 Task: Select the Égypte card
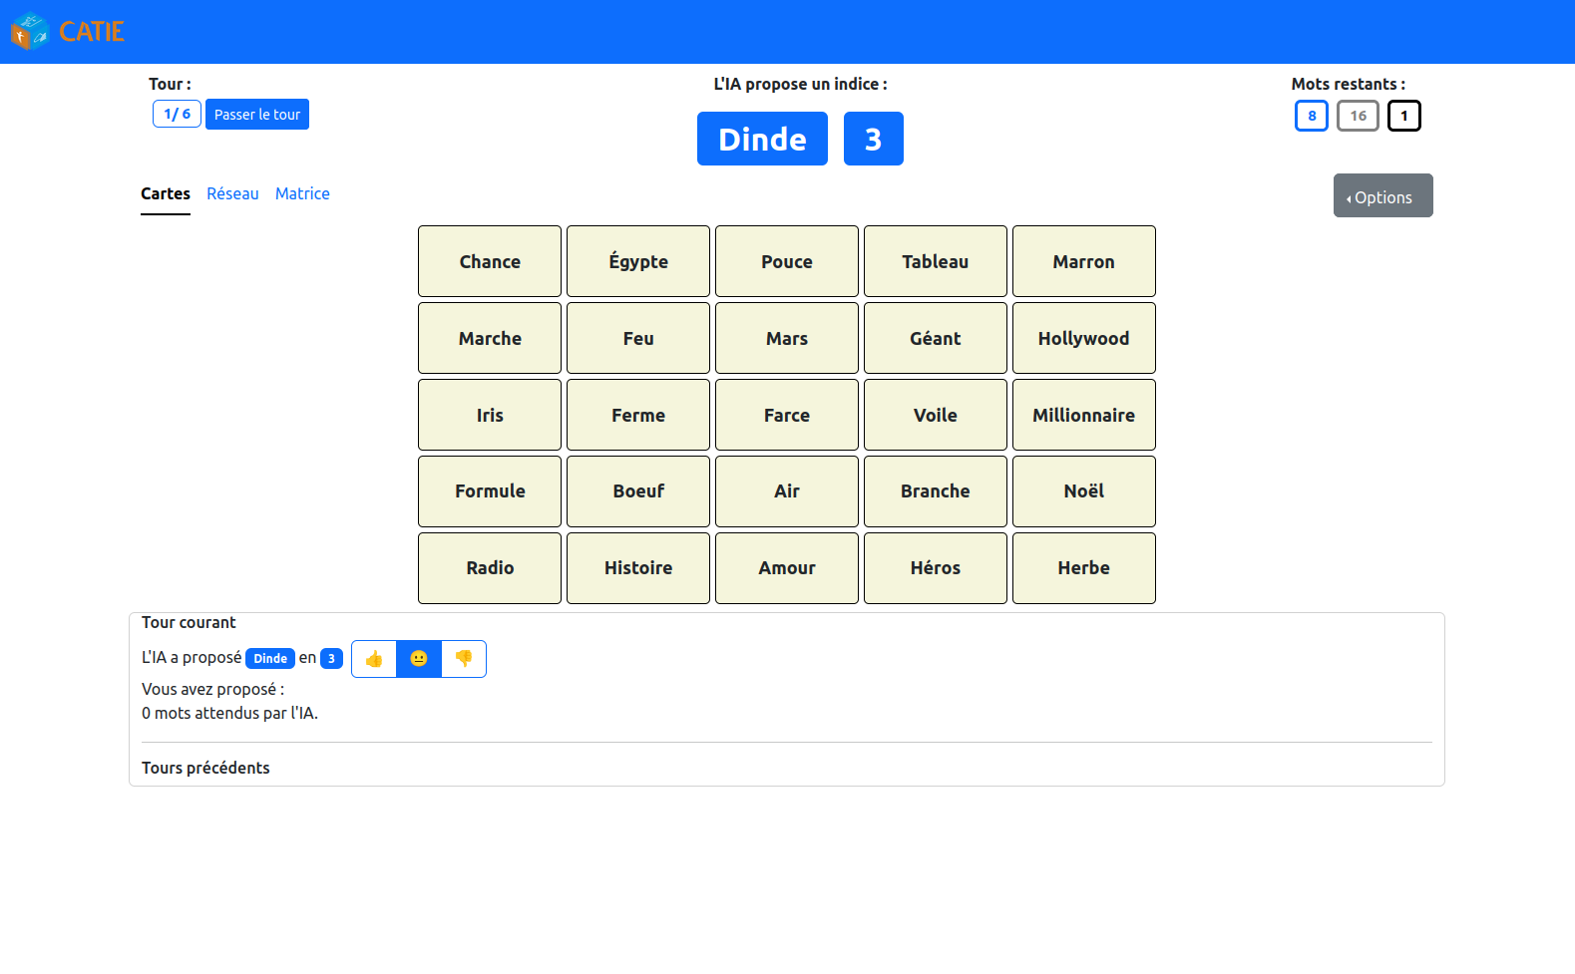[x=638, y=261]
